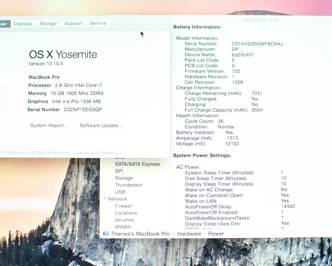Select Firewall under Network

click(124, 206)
